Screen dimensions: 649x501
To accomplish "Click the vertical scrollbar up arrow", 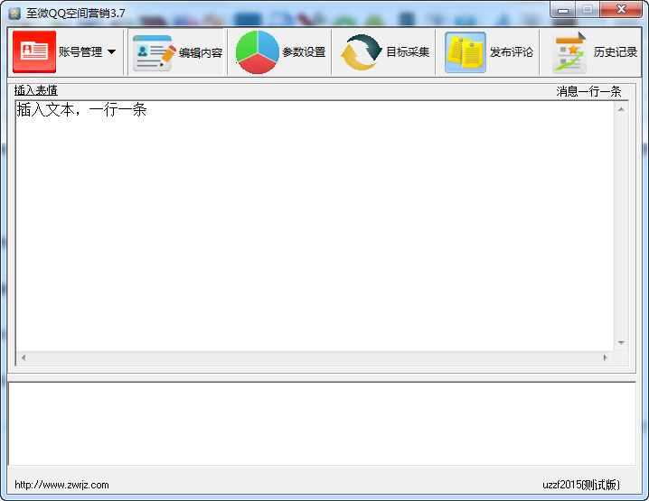I will (x=621, y=109).
